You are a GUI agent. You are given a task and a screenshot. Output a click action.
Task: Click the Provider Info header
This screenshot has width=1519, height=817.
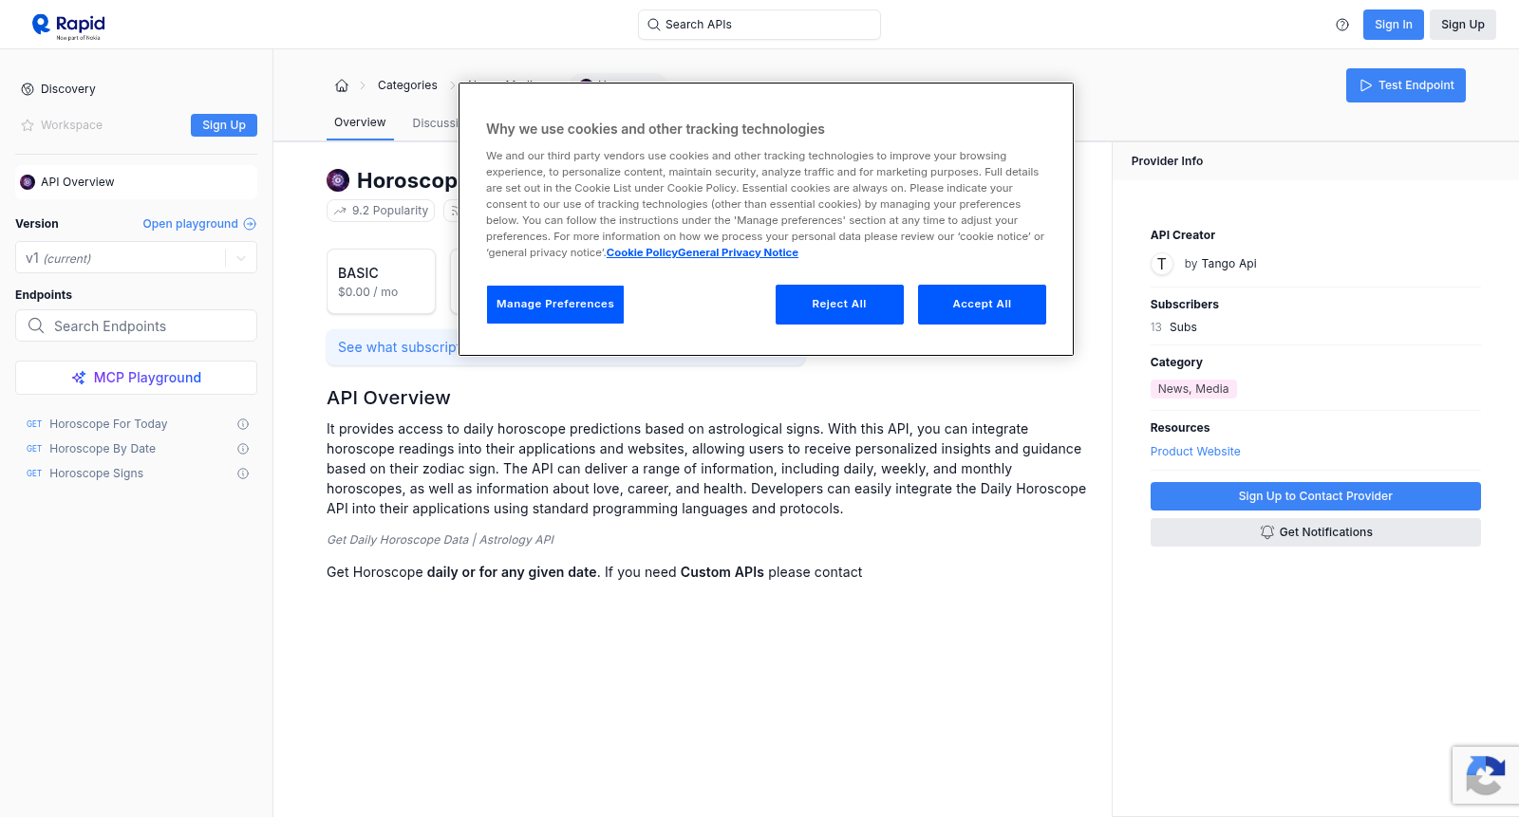[x=1167, y=161]
